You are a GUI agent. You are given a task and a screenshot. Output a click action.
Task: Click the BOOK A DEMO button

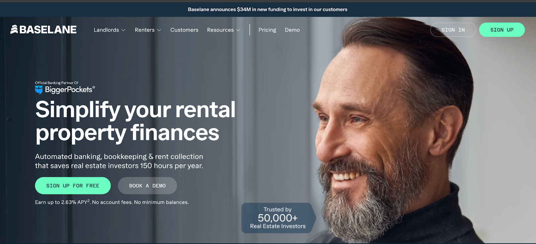click(x=147, y=186)
